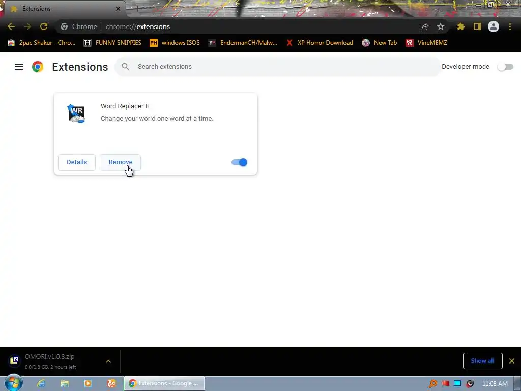Open the windows ISOS bookmark
Image resolution: width=521 pixels, height=391 pixels.
pos(175,43)
